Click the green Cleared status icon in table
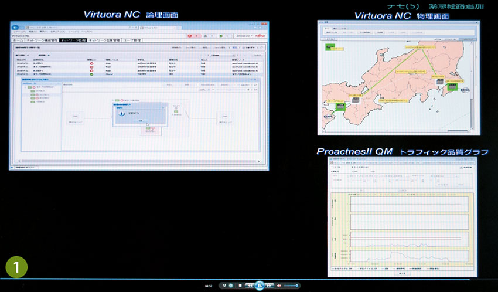Screen dimensions: 498x292 [x=91, y=74]
